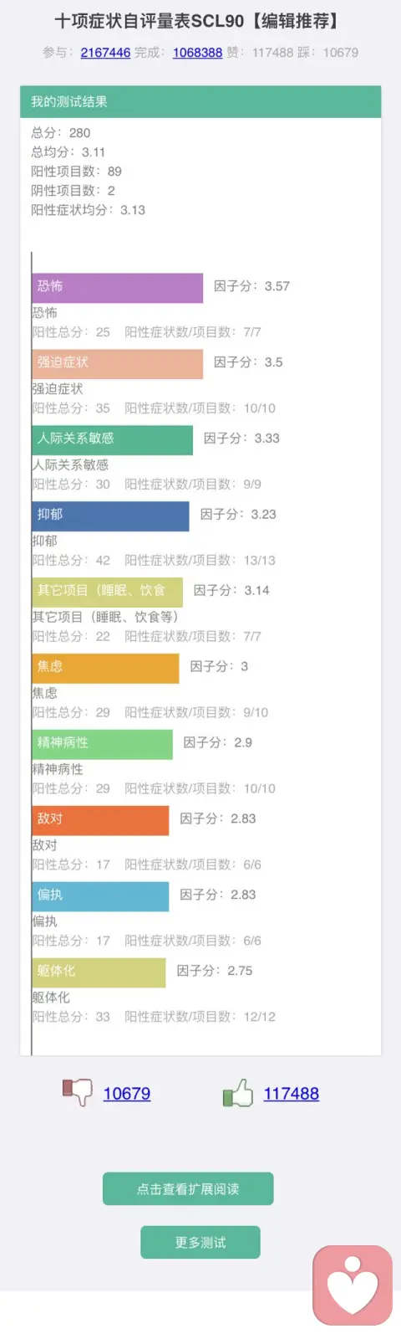The image size is (401, 1334).
Task: Select the blue 抑郁 factor bar
Action: (x=111, y=516)
